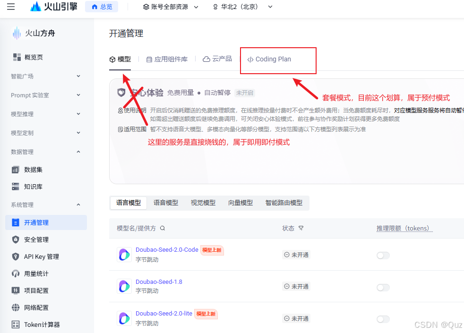
Task: Activate the Doubao-Seed-2.0-lite switch
Action: pos(383,319)
